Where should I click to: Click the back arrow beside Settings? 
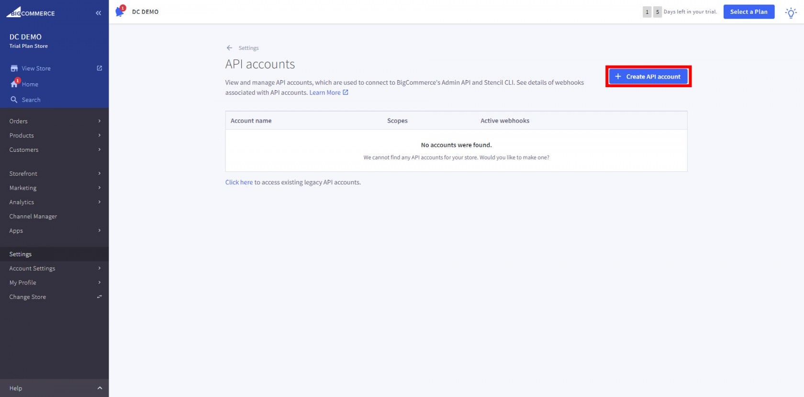(229, 48)
